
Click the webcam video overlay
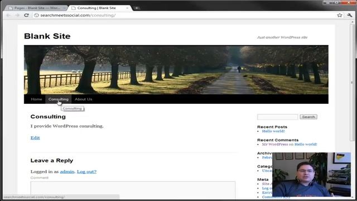(x=311, y=175)
